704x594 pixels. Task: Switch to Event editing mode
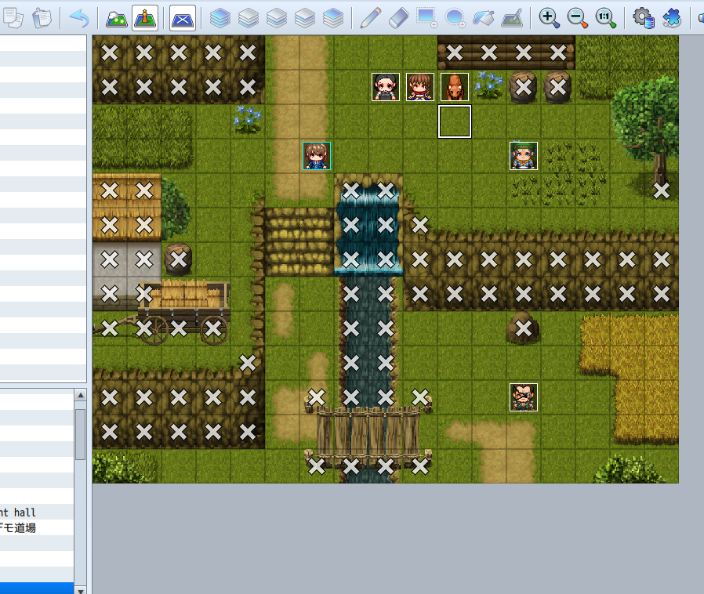tap(145, 18)
